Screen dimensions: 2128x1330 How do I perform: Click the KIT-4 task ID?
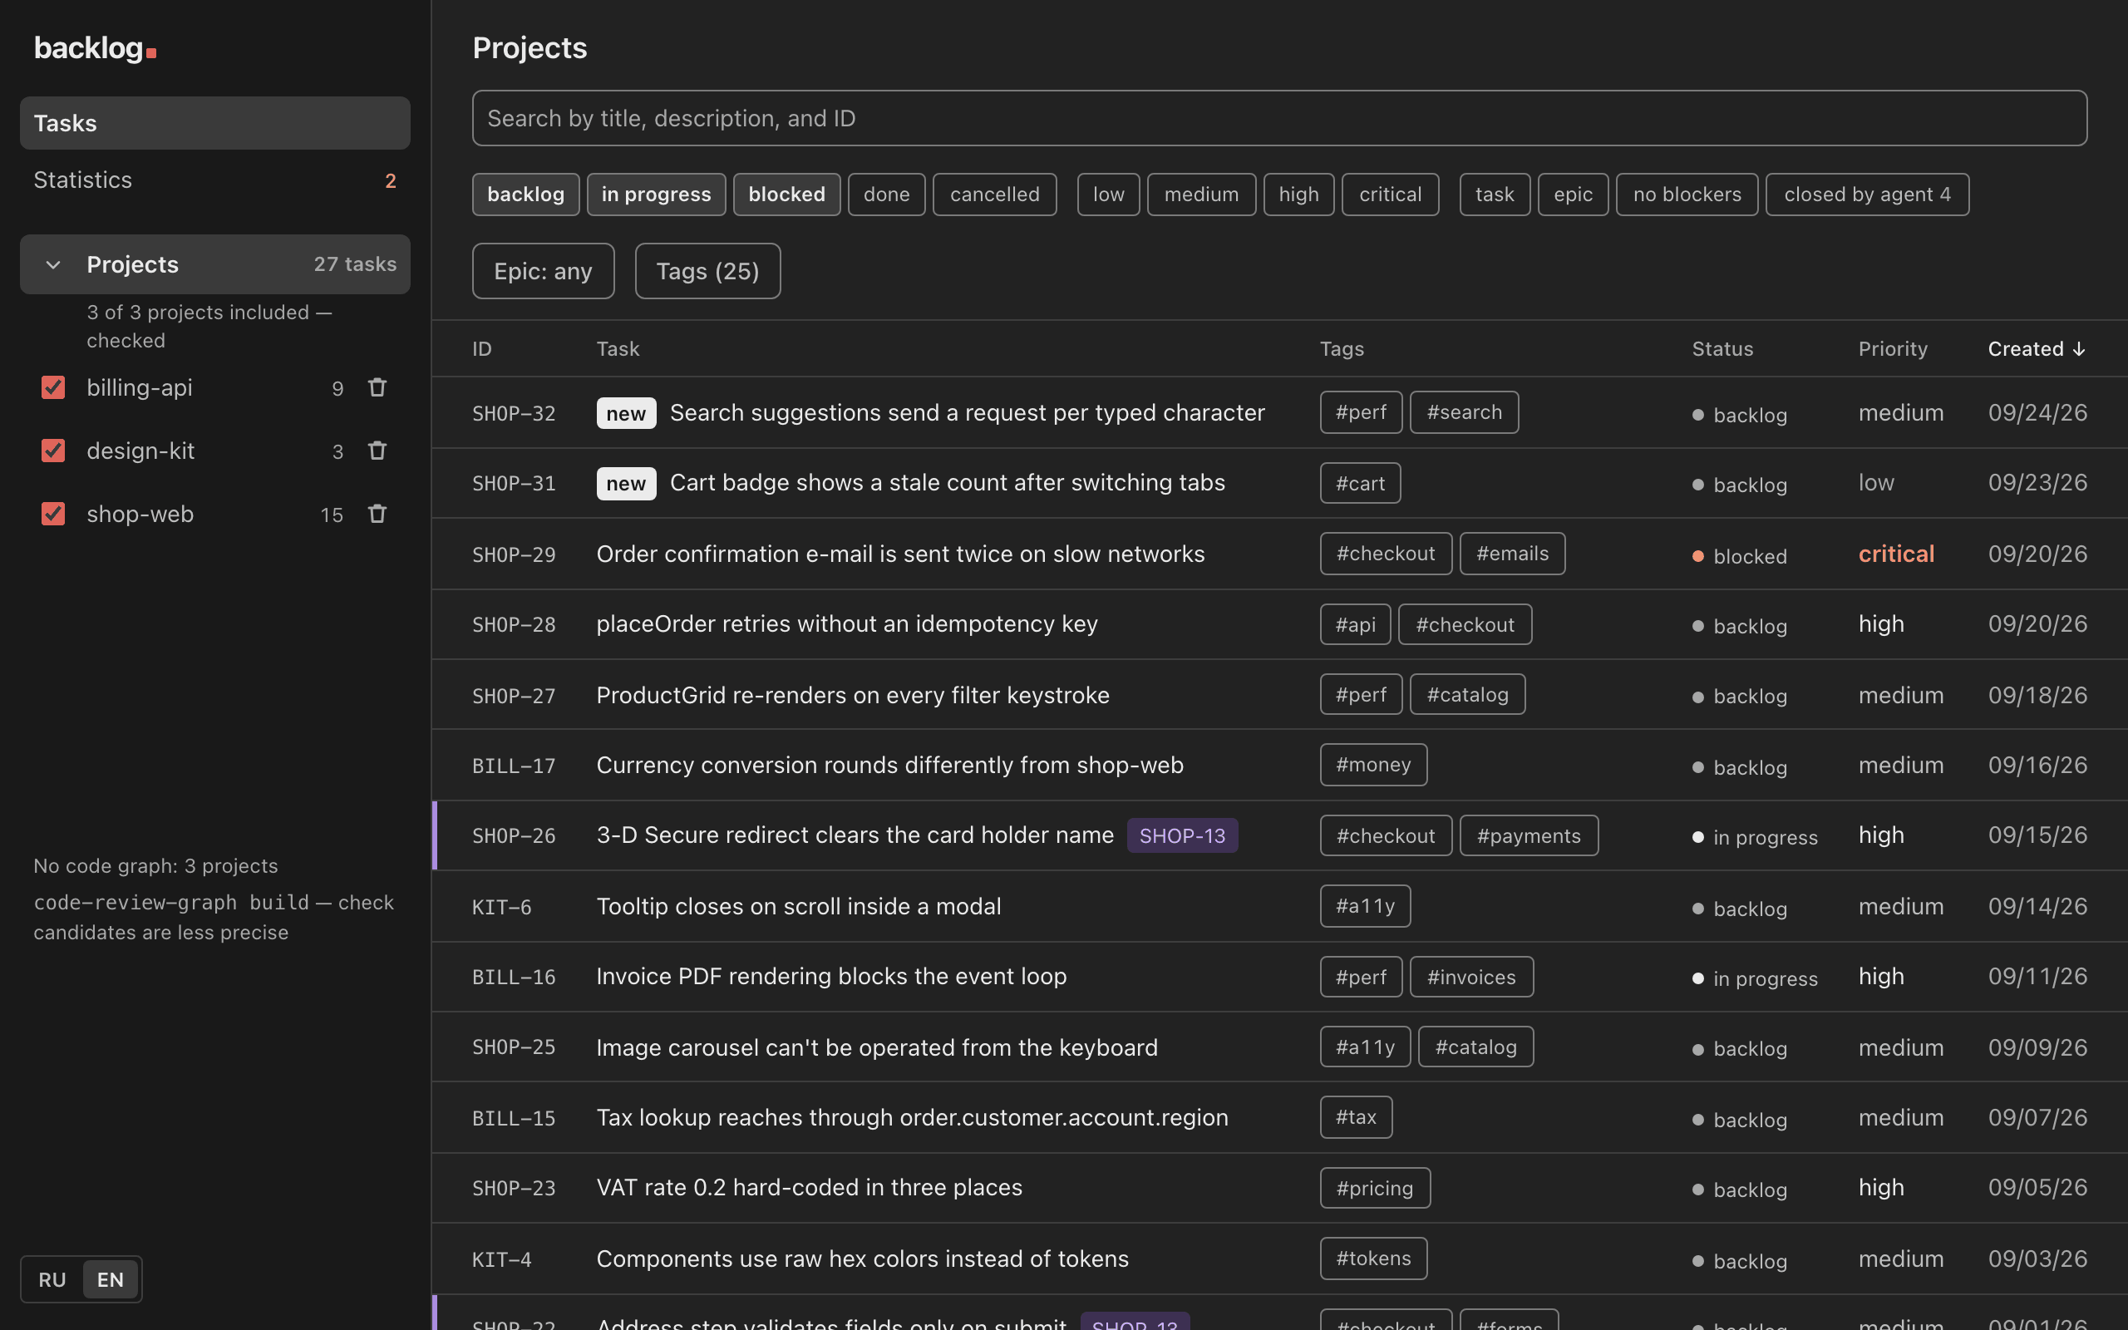coord(501,1259)
